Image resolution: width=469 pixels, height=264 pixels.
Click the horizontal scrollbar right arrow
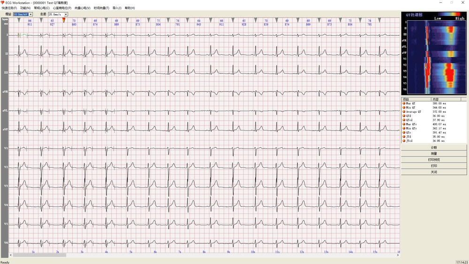398,255
